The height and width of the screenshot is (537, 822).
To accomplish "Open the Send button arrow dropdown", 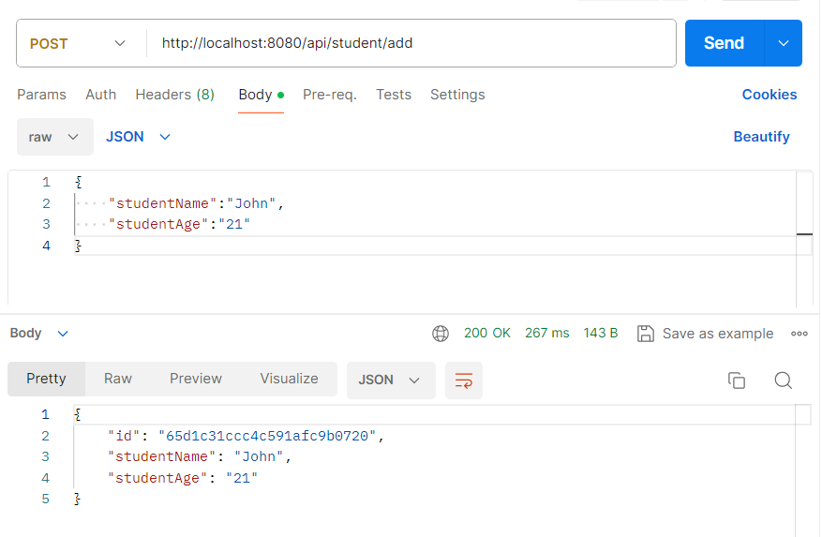I will (784, 43).
